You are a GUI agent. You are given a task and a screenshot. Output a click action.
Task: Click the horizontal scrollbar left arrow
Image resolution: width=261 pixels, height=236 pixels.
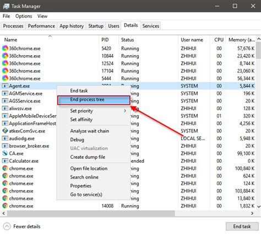tap(3, 213)
